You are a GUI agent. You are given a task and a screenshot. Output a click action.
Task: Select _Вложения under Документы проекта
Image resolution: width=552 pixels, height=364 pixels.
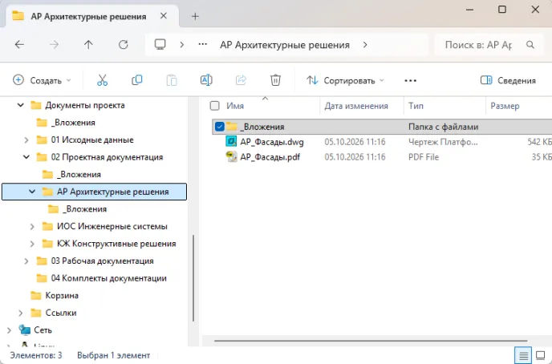pyautogui.click(x=73, y=123)
